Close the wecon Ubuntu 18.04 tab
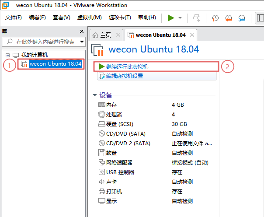The height and width of the screenshot is (217, 264). [192, 35]
